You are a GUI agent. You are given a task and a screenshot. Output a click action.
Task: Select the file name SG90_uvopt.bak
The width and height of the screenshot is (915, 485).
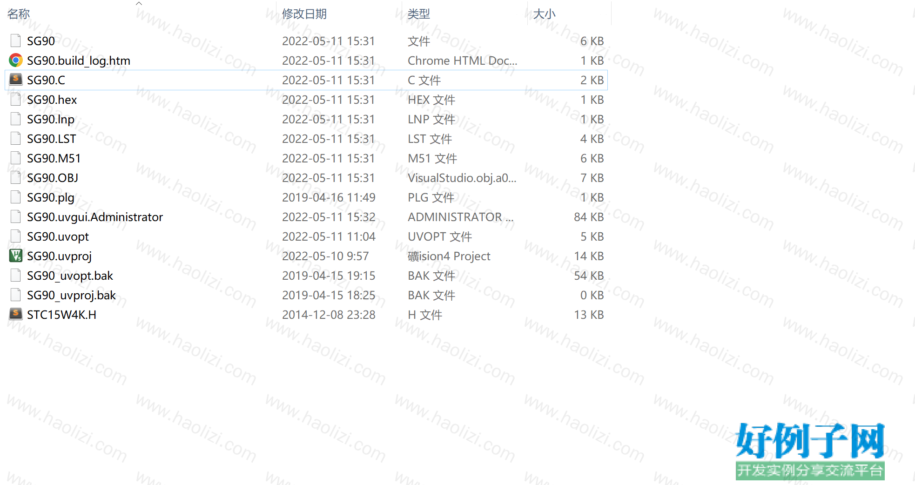(x=70, y=276)
